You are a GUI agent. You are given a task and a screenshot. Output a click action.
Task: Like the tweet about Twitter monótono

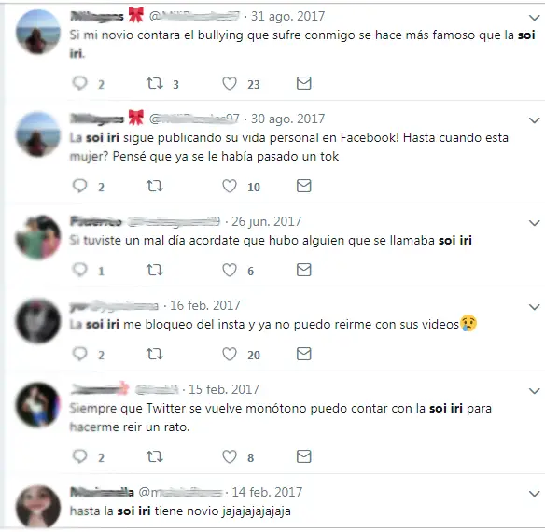coord(230,456)
